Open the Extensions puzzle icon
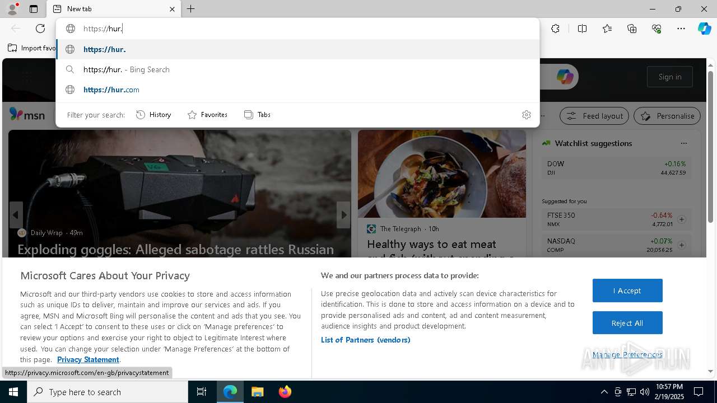717x403 pixels. [555, 29]
